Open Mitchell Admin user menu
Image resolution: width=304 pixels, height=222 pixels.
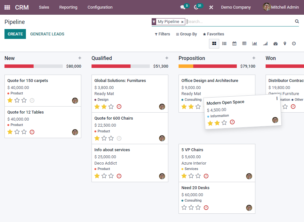(x=281, y=7)
